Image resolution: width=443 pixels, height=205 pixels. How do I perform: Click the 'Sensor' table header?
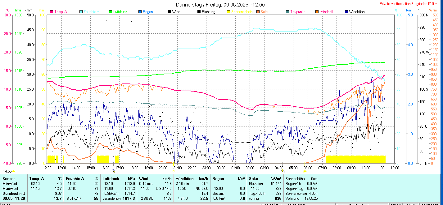8,179
